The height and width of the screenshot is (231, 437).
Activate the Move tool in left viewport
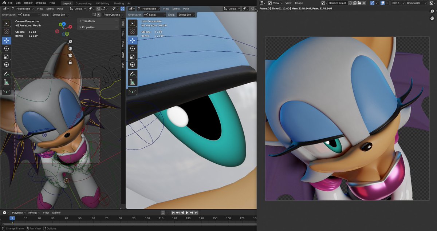(7, 40)
